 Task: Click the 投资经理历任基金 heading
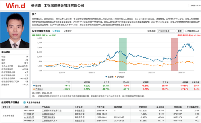pyautogui.click(x=10, y=102)
